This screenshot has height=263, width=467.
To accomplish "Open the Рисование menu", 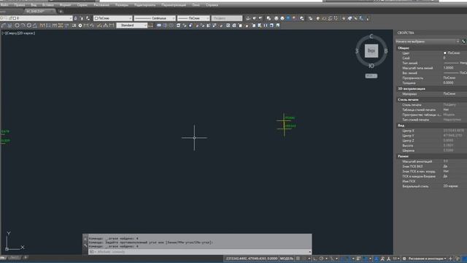I will [101, 5].
